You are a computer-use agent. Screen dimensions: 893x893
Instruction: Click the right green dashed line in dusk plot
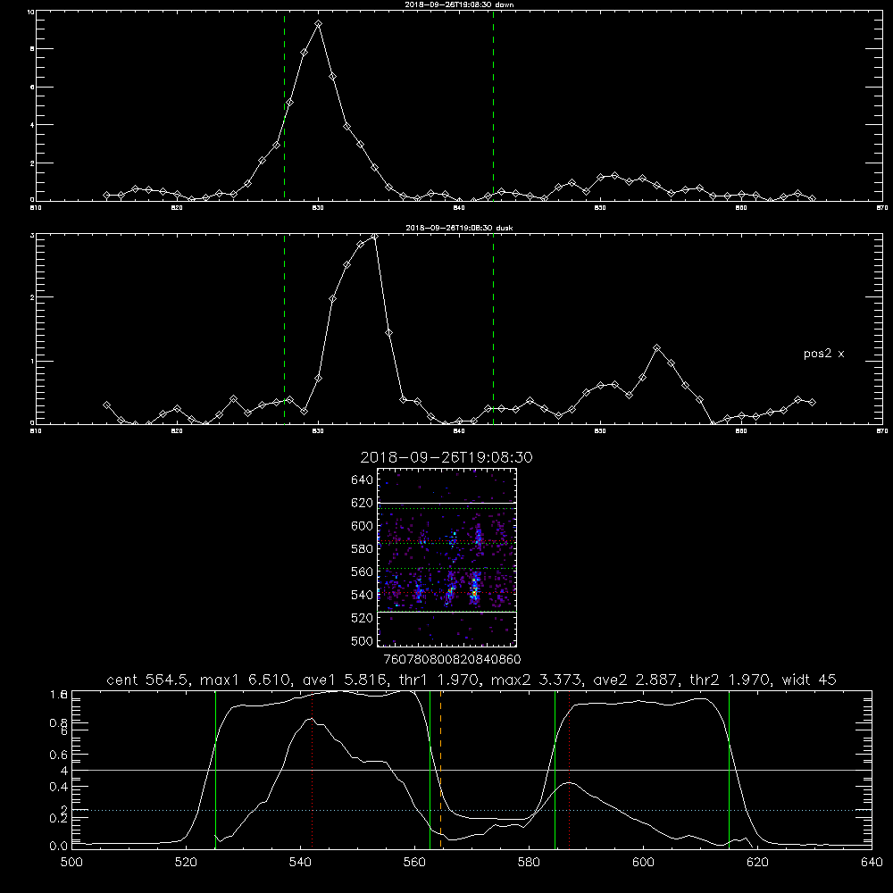point(493,329)
